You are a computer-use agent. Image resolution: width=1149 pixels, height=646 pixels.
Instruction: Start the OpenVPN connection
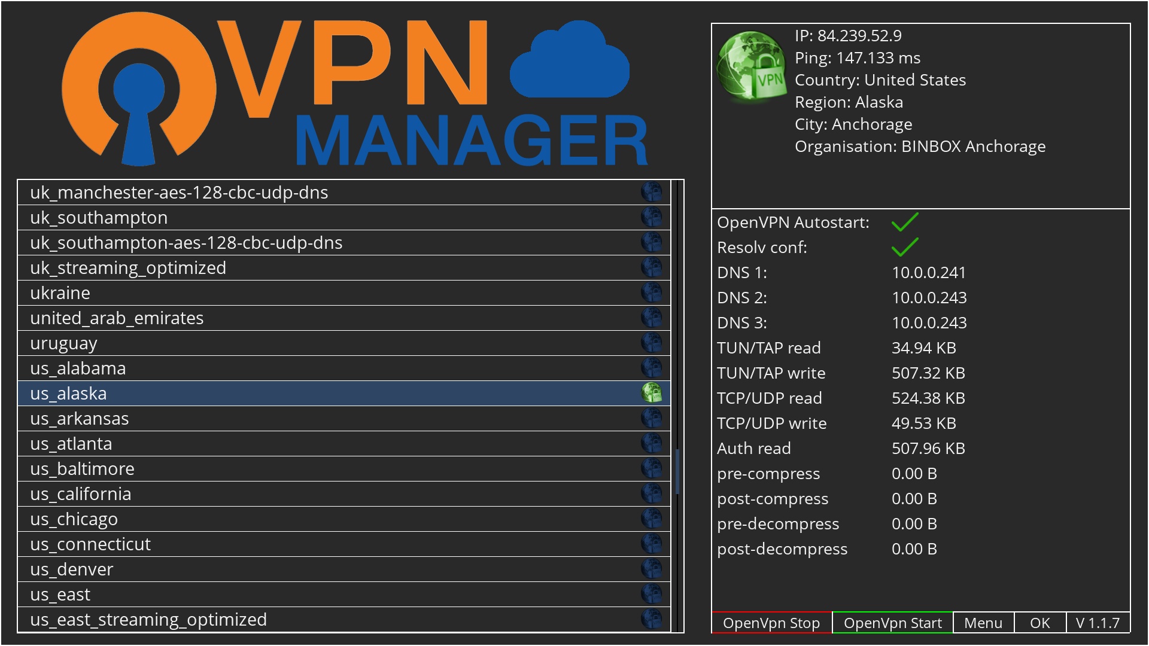[x=893, y=623]
